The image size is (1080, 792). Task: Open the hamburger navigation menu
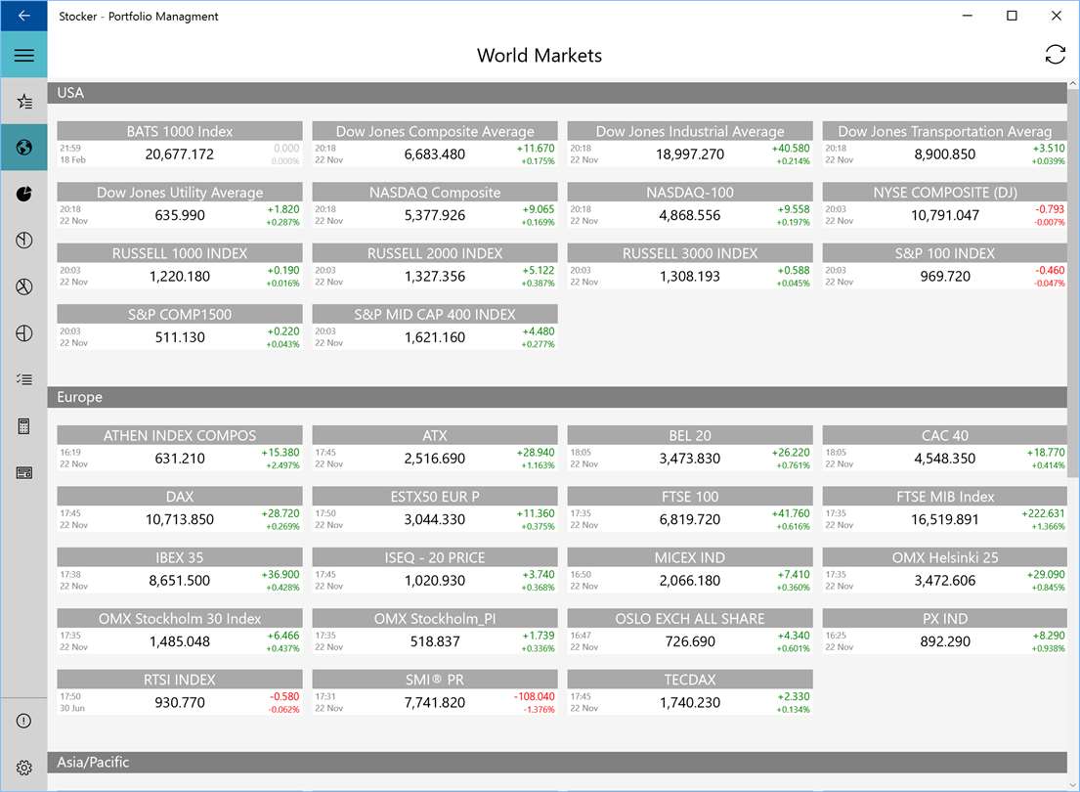(23, 55)
